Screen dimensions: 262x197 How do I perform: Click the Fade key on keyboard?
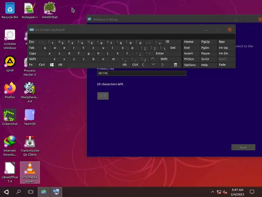[226, 65]
